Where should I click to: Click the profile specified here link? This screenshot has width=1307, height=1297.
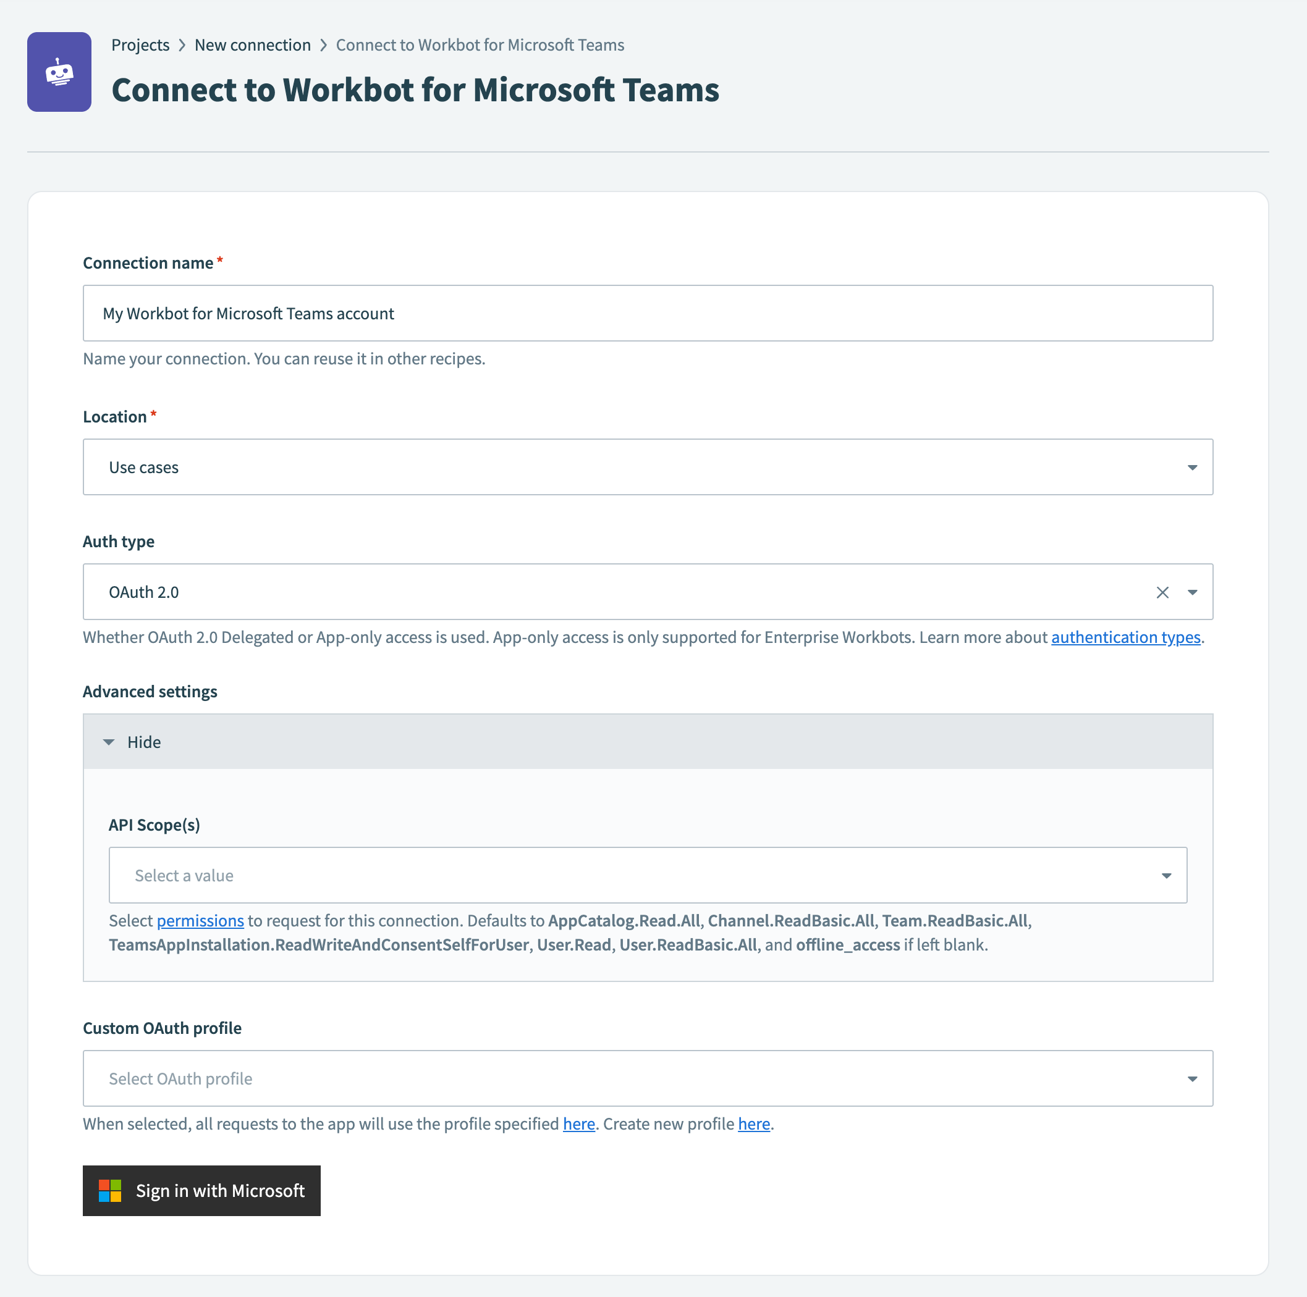tap(578, 1124)
